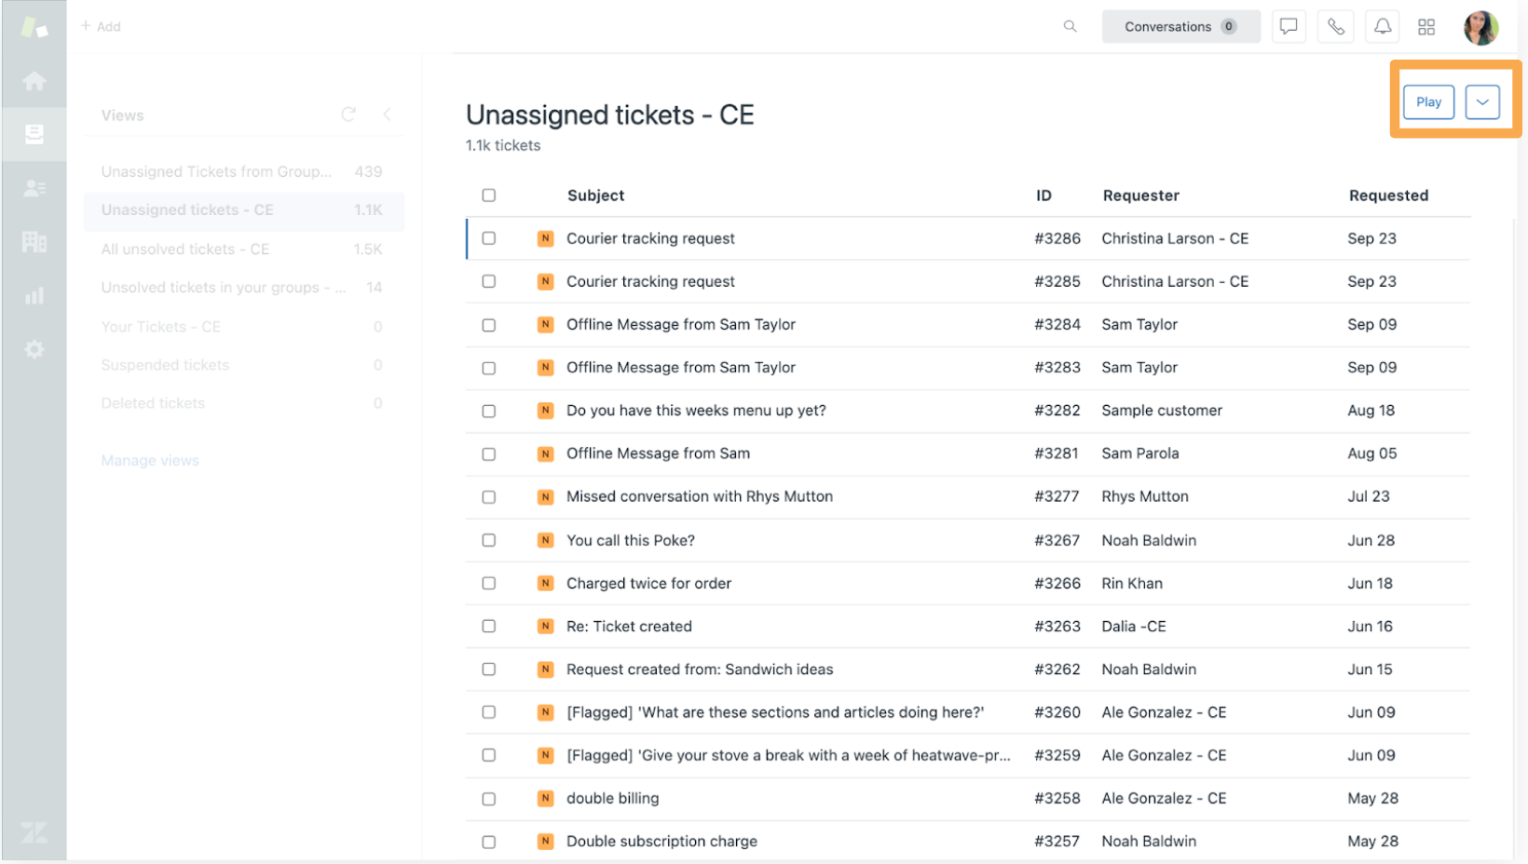Image resolution: width=1528 pixels, height=864 pixels.
Task: Open the Talk phone icon in the top bar
Action: coord(1335,26)
